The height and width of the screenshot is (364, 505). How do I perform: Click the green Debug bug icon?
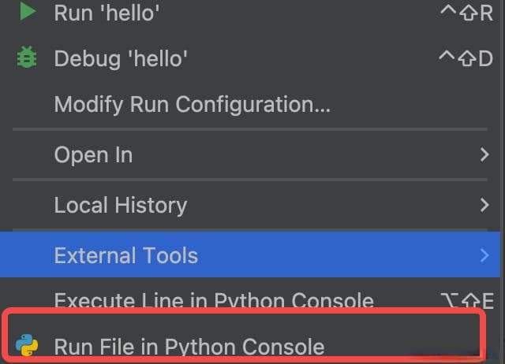[27, 58]
